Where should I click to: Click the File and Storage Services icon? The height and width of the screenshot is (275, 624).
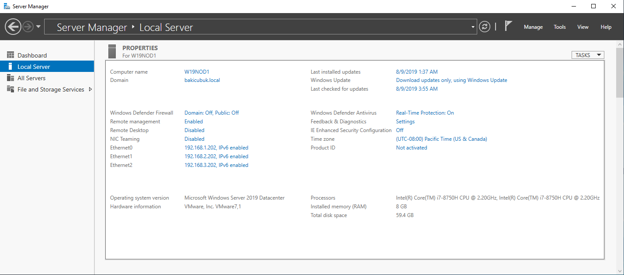click(10, 89)
